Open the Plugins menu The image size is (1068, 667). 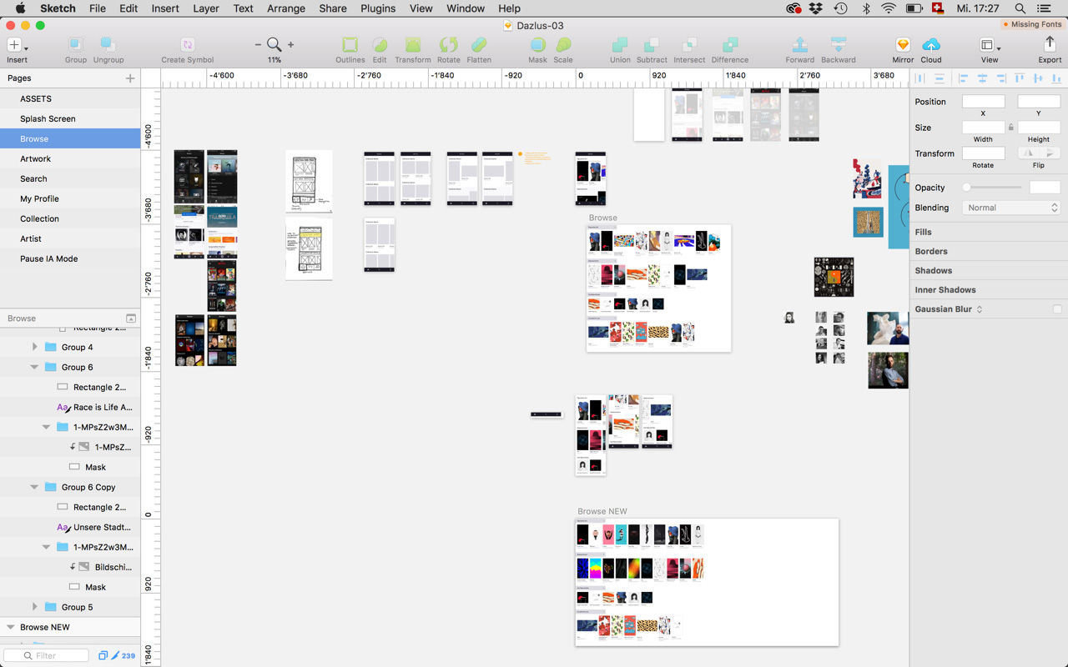click(x=378, y=8)
